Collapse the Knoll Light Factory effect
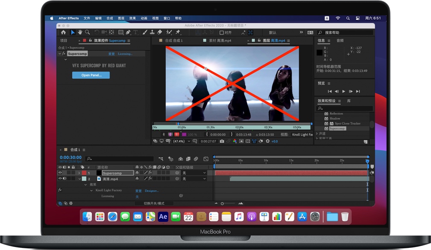This screenshot has width=431, height=250. point(91,190)
